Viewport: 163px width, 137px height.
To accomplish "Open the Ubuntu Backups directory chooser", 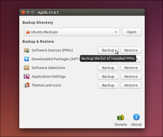I will click(x=72, y=32).
